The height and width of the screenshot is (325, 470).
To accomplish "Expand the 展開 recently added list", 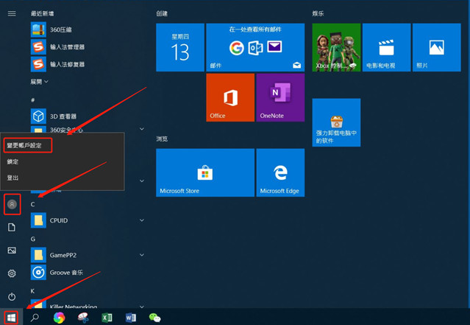I will pyautogui.click(x=39, y=82).
